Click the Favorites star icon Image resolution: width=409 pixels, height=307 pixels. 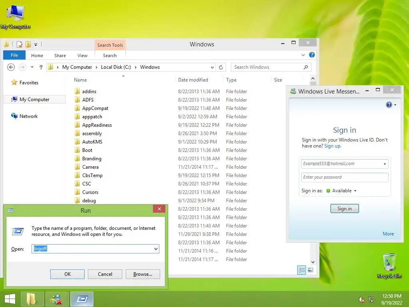click(14, 82)
